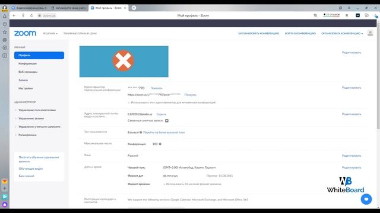Image resolution: width=380 pixels, height=213 pixels.
Task: Reload the page with refresh icon
Action: [x=31, y=15]
